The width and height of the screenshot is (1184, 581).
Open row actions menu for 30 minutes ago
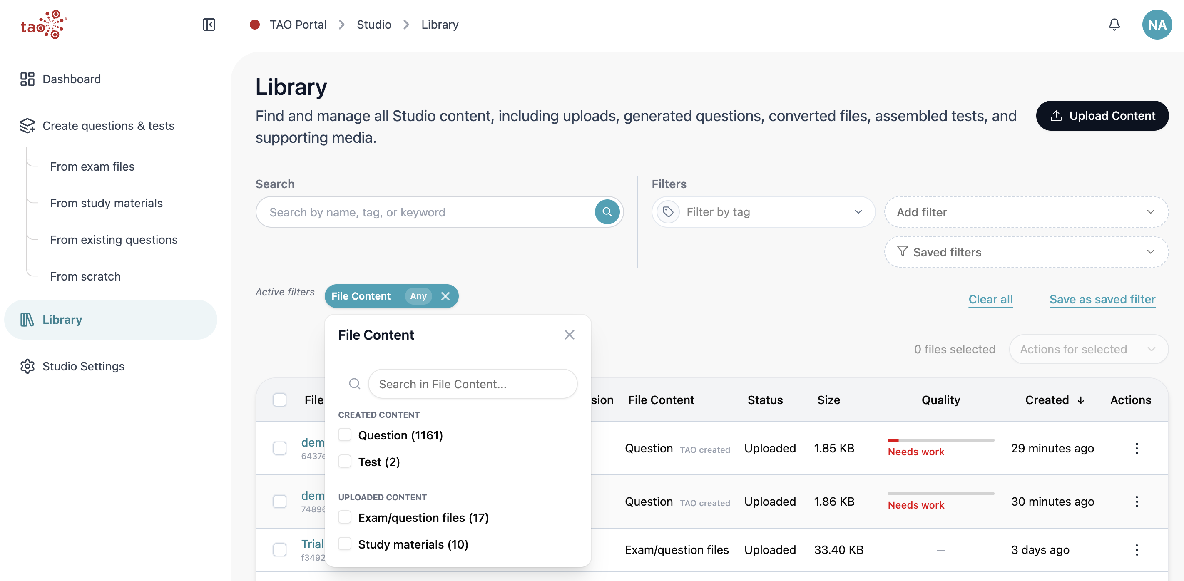pos(1136,502)
